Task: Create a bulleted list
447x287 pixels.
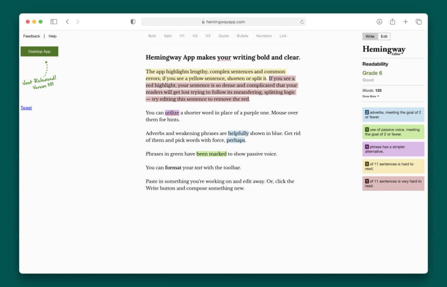Action: [x=242, y=36]
